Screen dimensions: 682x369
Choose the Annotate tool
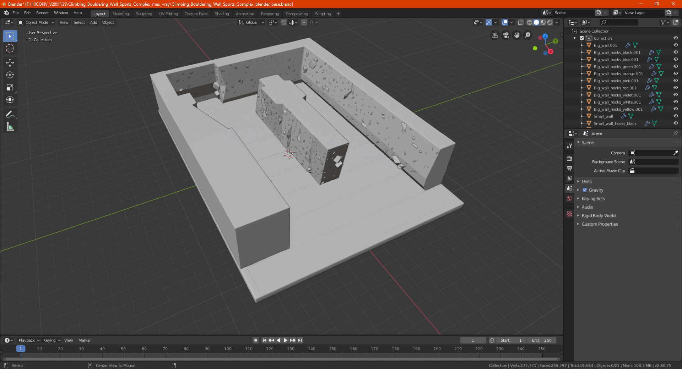(10, 114)
